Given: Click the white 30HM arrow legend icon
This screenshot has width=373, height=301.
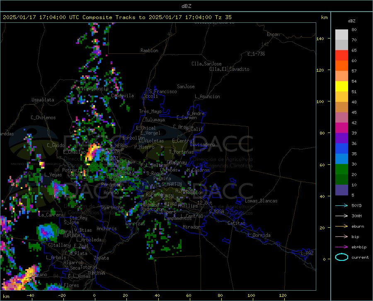Looking at the screenshot, I should (342, 216).
